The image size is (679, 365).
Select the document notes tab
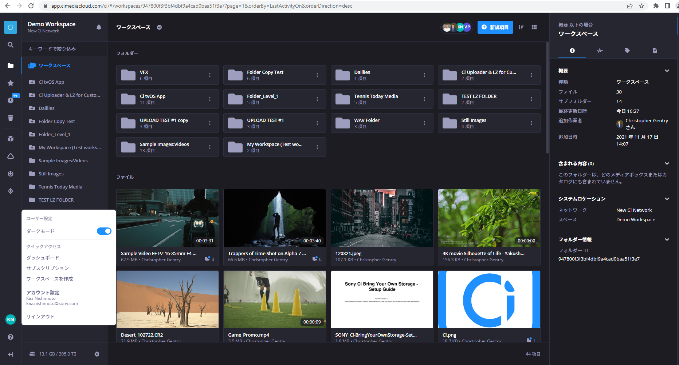(655, 51)
